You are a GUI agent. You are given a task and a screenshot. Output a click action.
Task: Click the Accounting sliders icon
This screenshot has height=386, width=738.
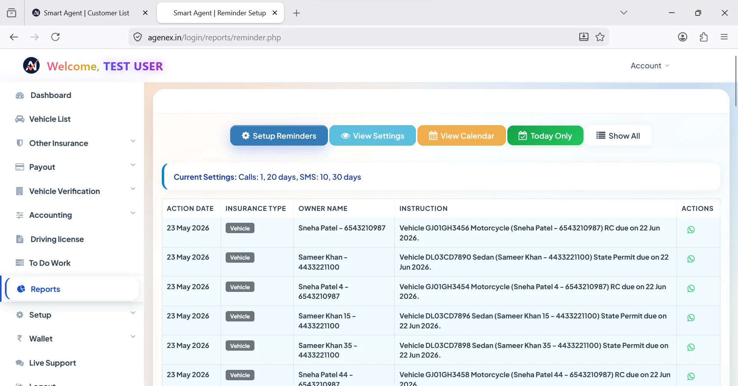point(20,215)
